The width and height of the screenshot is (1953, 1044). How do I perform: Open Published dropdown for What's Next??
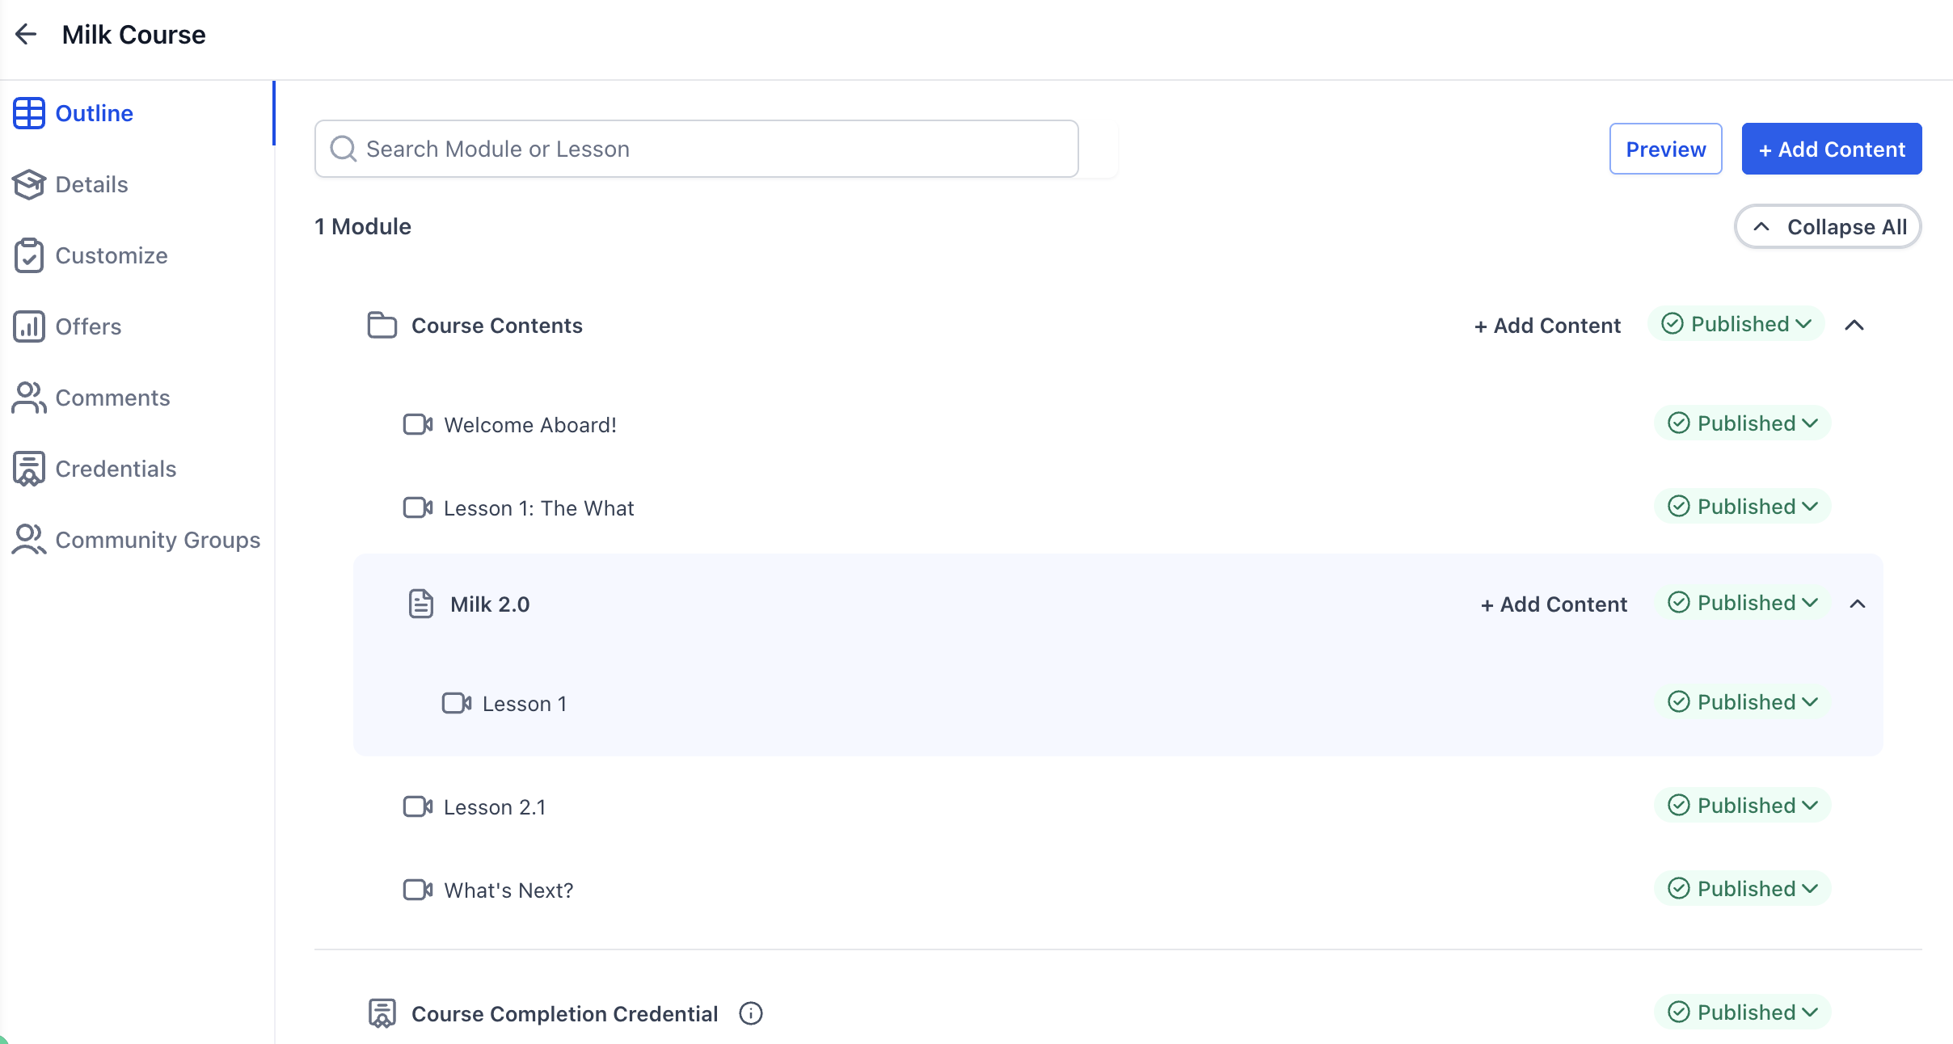coord(1743,889)
